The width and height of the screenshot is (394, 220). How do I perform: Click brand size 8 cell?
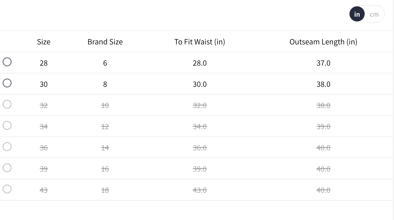tap(105, 84)
